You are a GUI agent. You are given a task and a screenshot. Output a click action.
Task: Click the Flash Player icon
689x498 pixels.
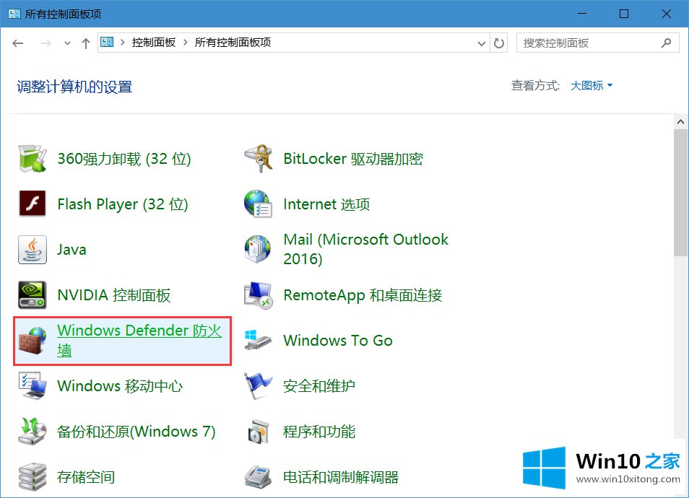pos(32,204)
